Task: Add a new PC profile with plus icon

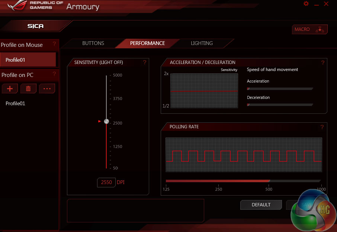Action: click(10, 88)
